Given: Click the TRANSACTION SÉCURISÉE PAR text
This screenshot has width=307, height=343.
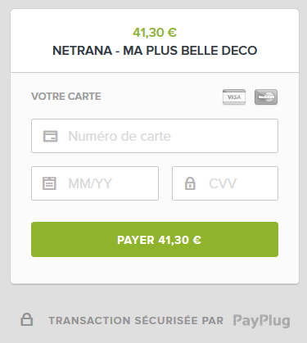Looking at the screenshot, I should click(136, 321).
